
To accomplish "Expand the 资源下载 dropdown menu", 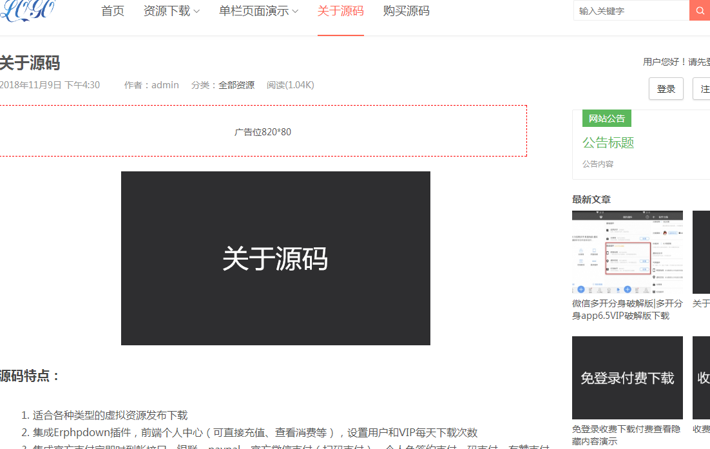I will click(171, 11).
